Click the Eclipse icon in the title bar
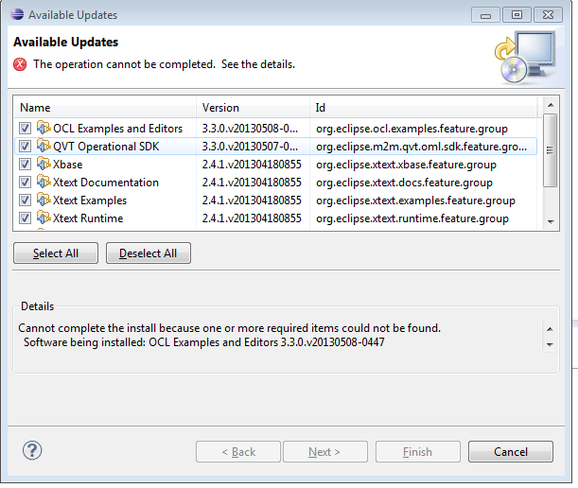This screenshot has height=488, width=578. (x=17, y=14)
